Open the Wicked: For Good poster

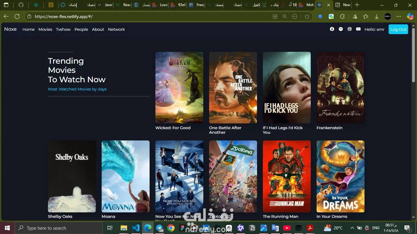[179, 87]
